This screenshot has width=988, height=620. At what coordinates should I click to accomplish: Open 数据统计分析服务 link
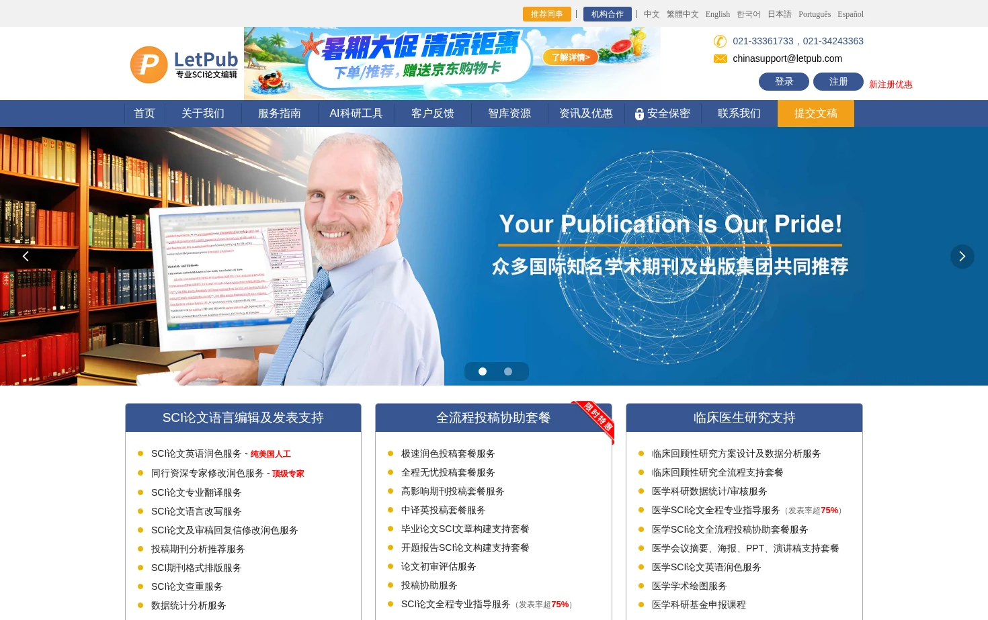(188, 605)
